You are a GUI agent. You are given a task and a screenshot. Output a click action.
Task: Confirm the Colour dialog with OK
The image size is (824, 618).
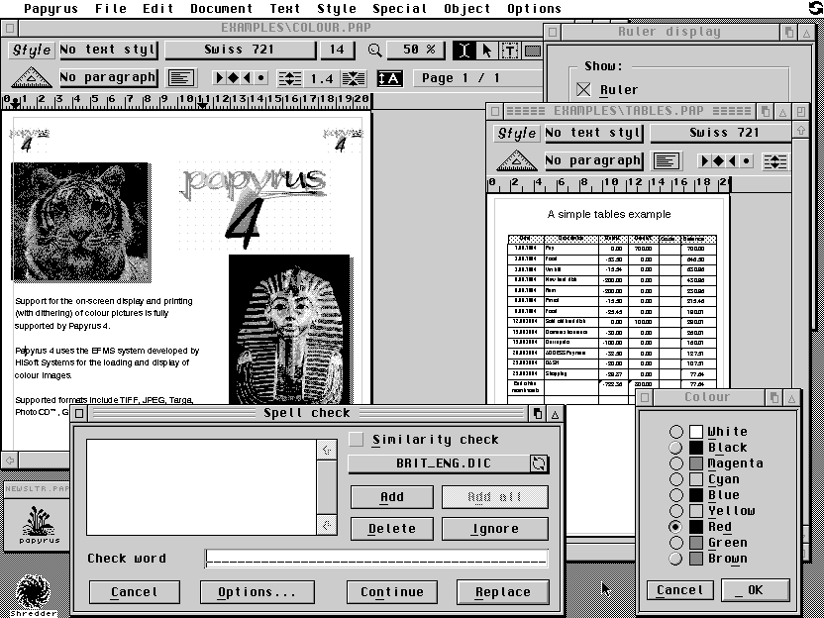tap(756, 590)
